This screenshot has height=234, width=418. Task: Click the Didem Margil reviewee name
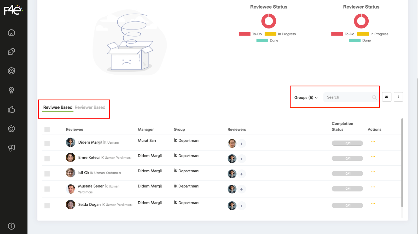point(90,142)
